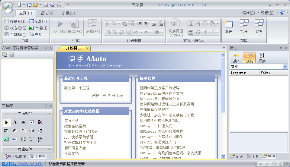Open recent project 我的第一个工程
290x167 pixels.
click(x=77, y=88)
